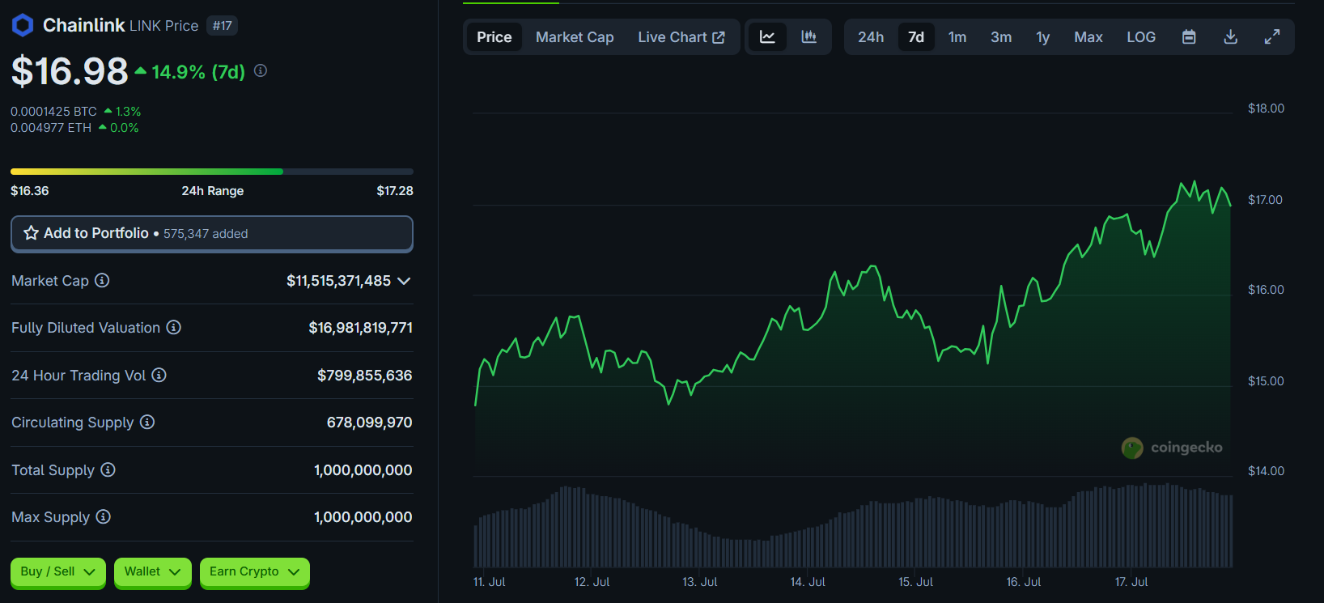Image resolution: width=1324 pixels, height=603 pixels.
Task: Click 575,347 added count text
Action: coord(206,234)
